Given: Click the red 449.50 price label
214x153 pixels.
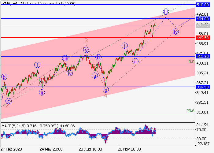Looking at the screenshot, I should pos(203,38).
